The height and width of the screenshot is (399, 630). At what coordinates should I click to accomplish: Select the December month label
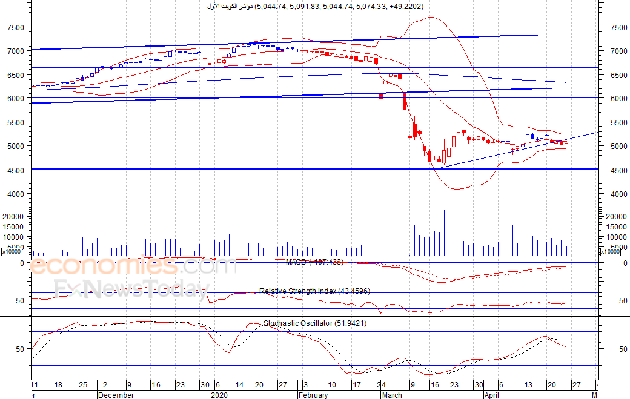tap(116, 395)
